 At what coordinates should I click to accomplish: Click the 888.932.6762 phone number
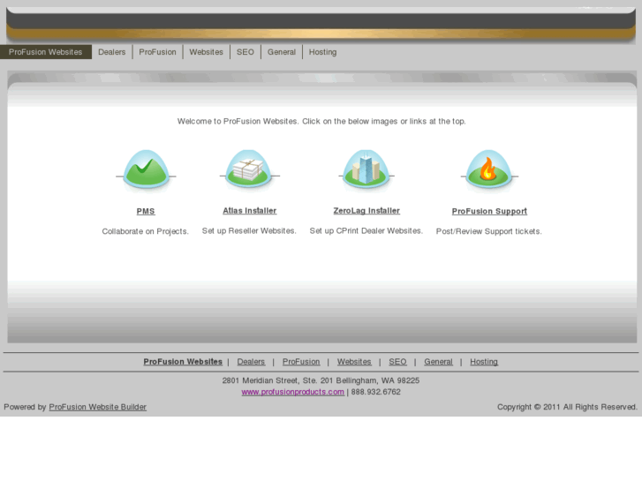(376, 392)
